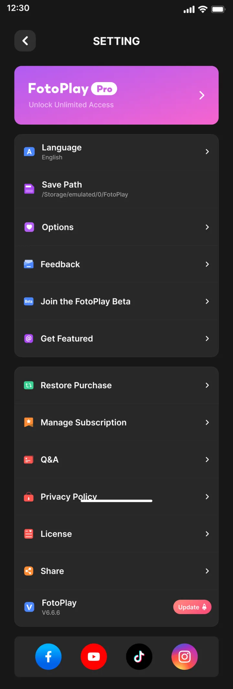This screenshot has height=689, width=233.
Task: Open the TikTok social icon
Action: (139, 657)
